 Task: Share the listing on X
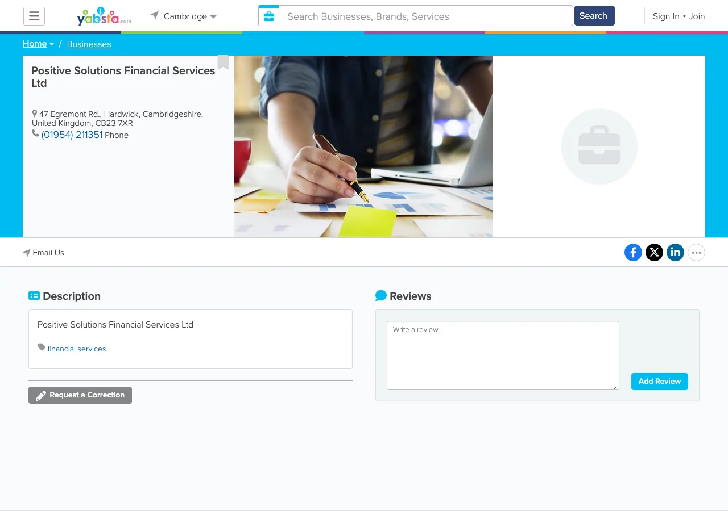pos(654,252)
